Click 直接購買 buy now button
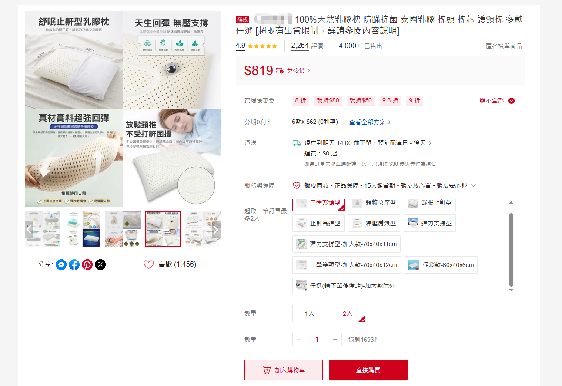Screen dimensions: 562x386 click(368, 370)
